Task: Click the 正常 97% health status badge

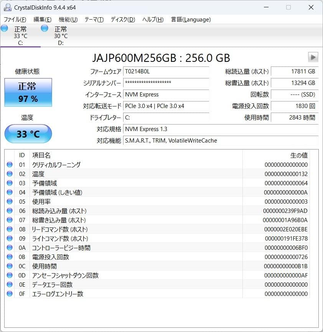Action: coord(28,92)
